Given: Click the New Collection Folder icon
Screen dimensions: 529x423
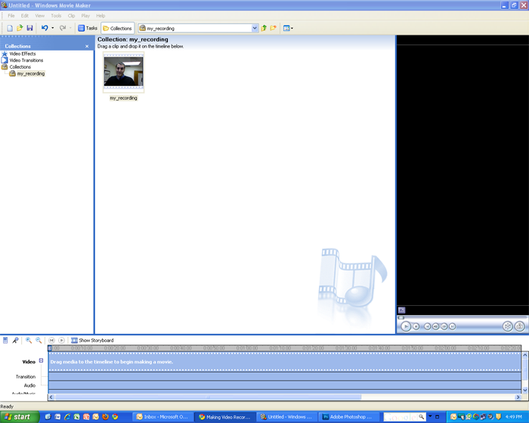Looking at the screenshot, I should (274, 28).
